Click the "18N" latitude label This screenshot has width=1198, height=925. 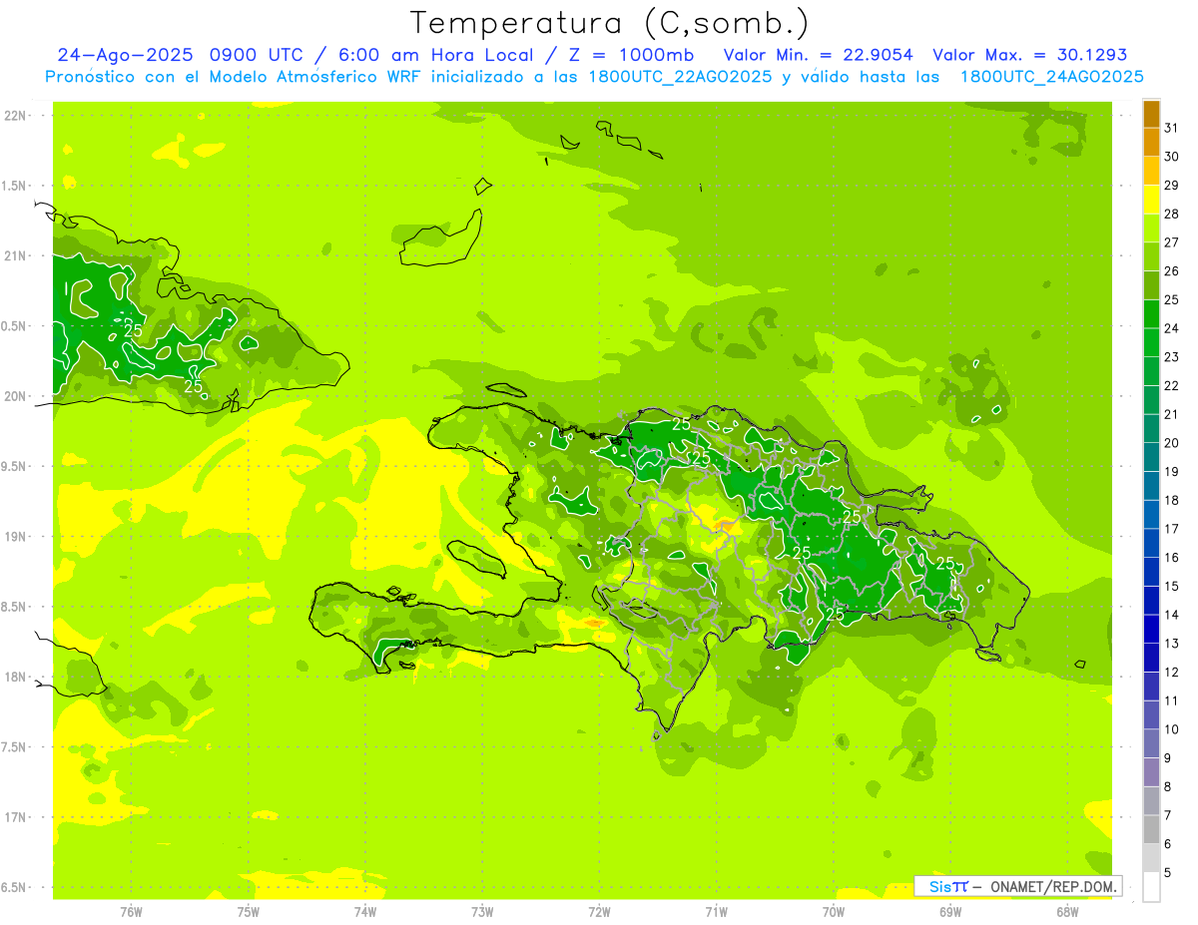(x=15, y=677)
